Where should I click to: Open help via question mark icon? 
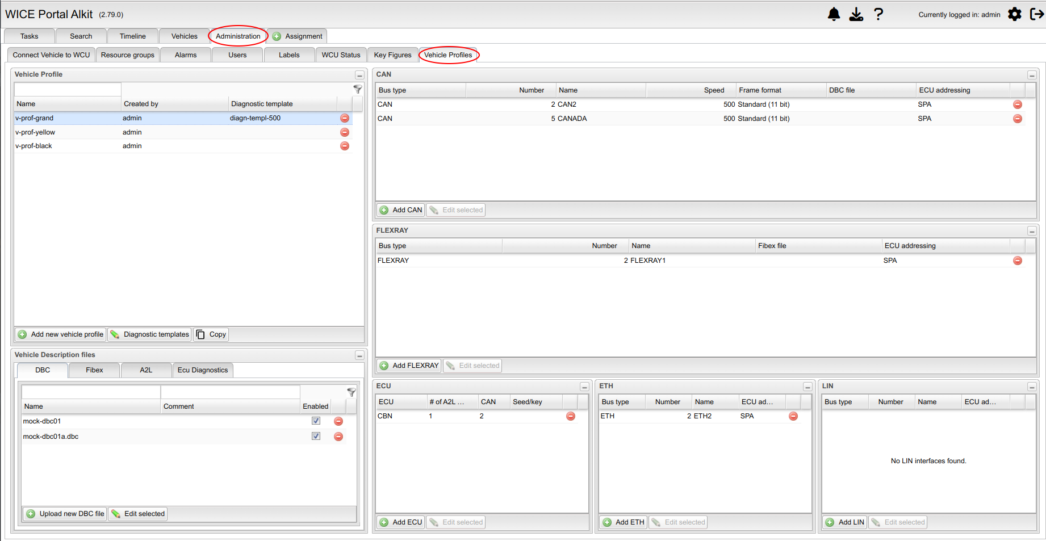pos(878,14)
